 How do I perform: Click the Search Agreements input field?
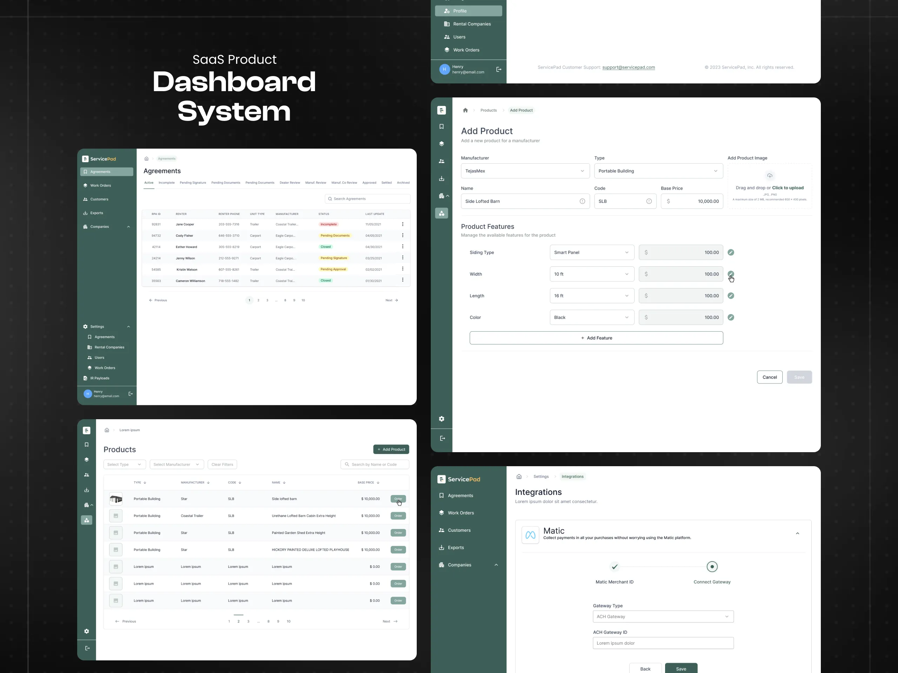click(367, 199)
